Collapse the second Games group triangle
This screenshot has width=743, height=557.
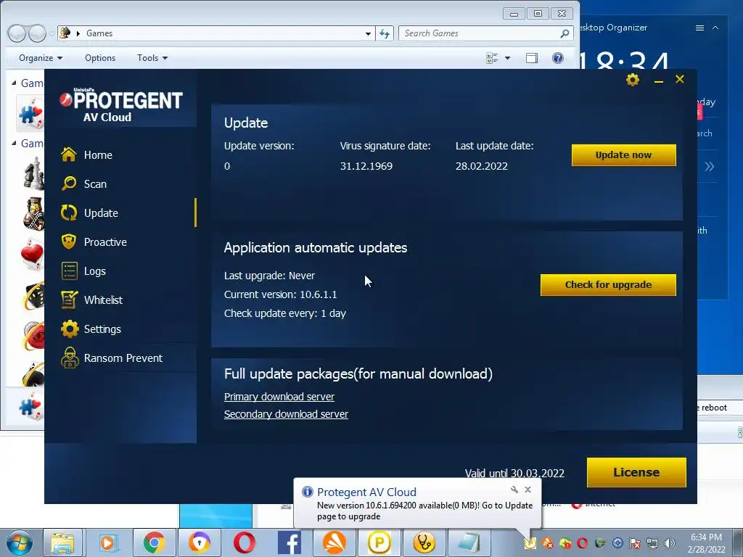tap(14, 143)
